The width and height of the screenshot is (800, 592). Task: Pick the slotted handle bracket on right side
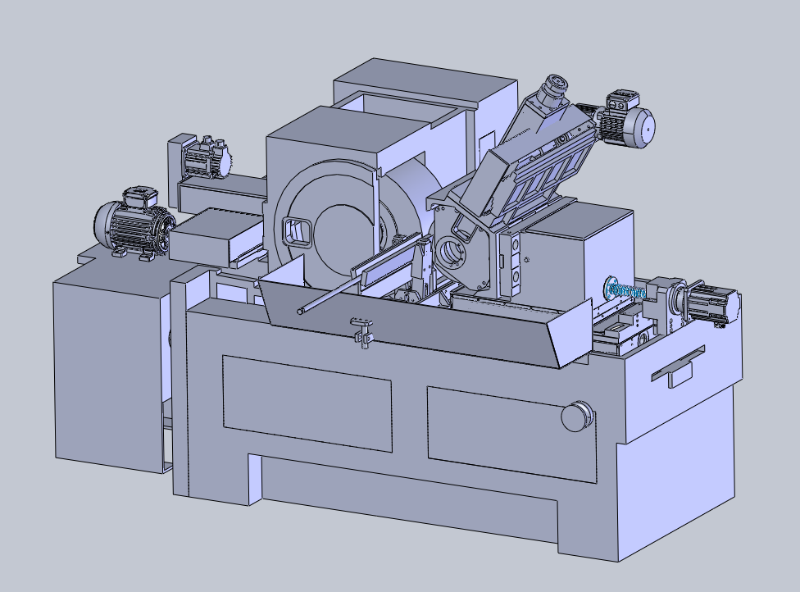pyautogui.click(x=679, y=367)
